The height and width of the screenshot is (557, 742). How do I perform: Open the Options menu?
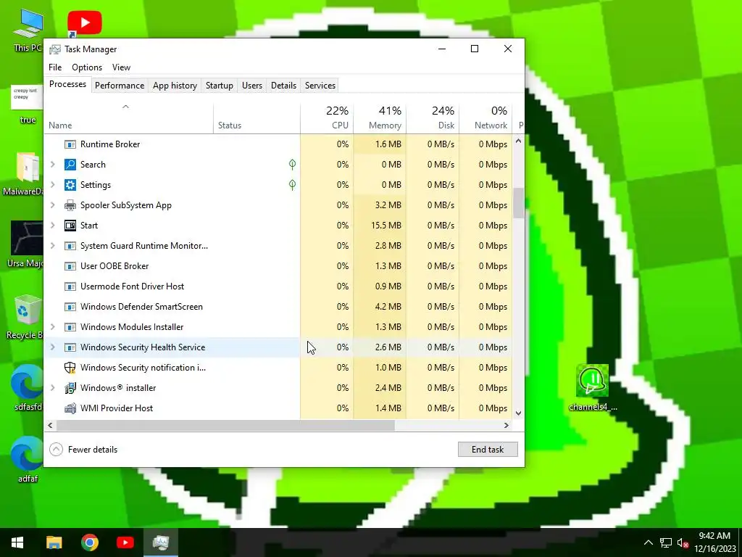tap(87, 67)
